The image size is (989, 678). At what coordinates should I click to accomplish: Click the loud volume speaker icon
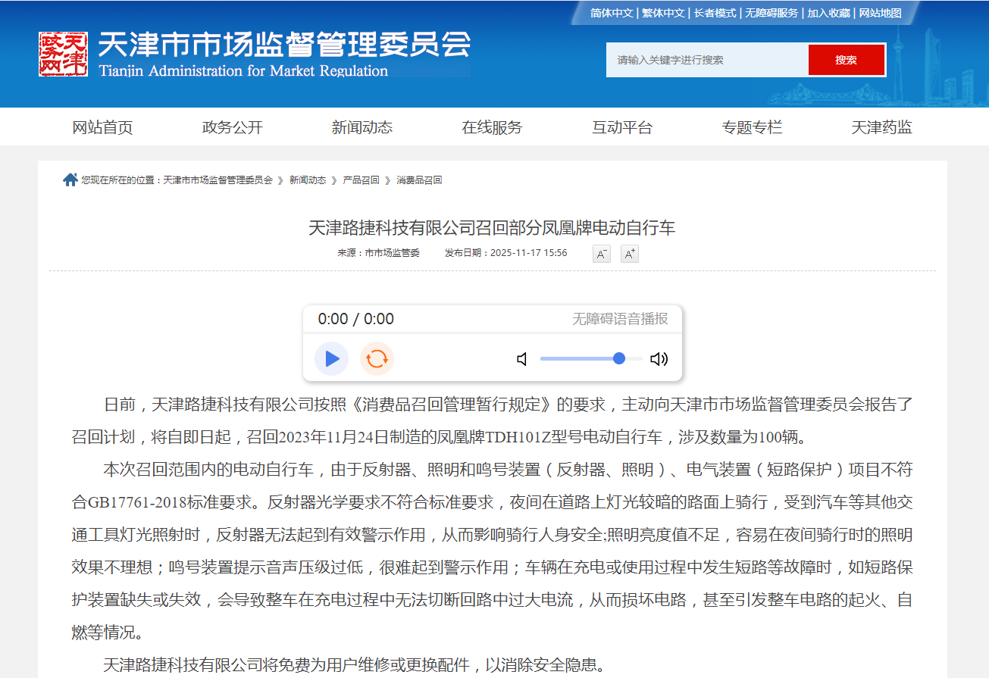click(x=659, y=359)
